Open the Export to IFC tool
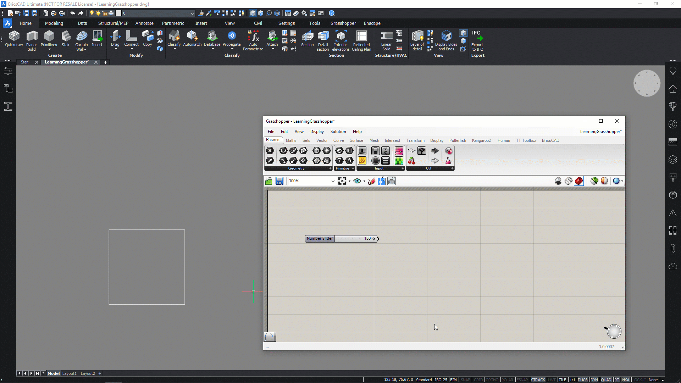Viewport: 681px width, 383px height. [478, 39]
